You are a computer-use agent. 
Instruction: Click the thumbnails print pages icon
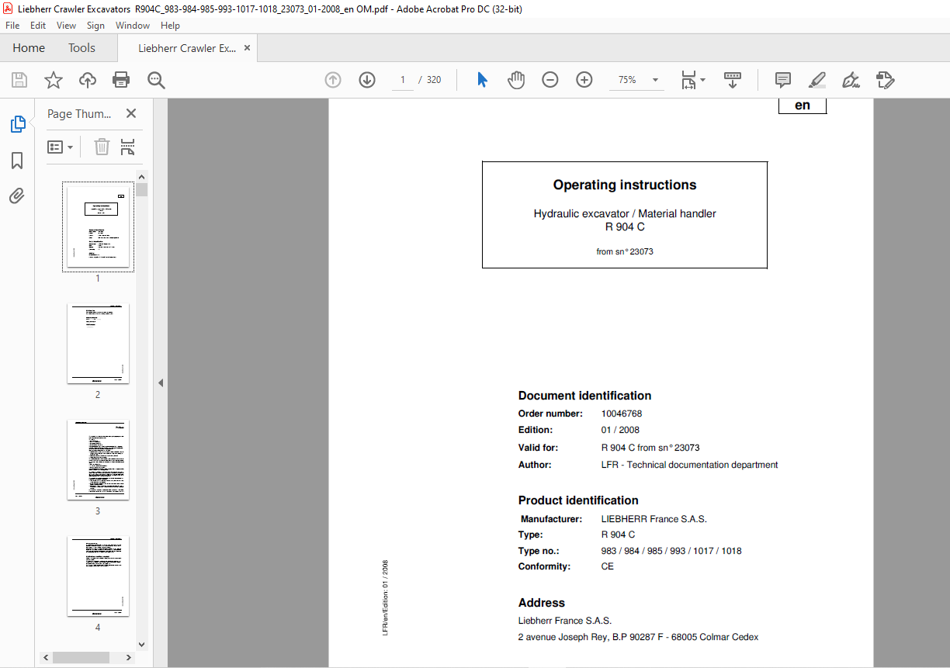tap(128, 147)
